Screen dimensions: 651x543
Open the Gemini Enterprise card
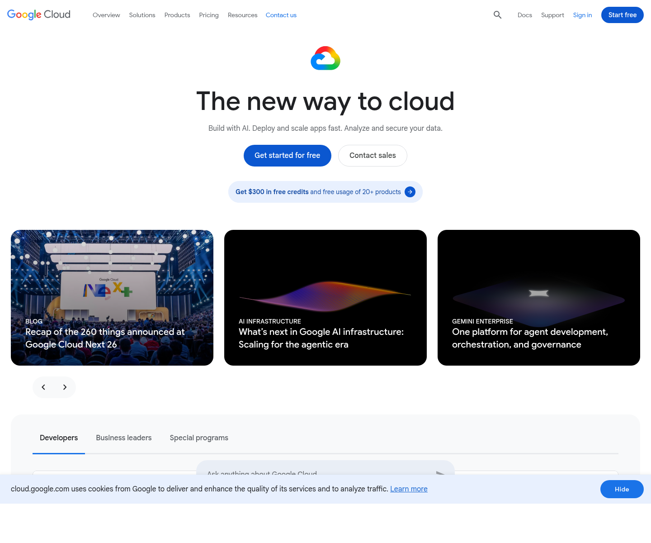[539, 298]
